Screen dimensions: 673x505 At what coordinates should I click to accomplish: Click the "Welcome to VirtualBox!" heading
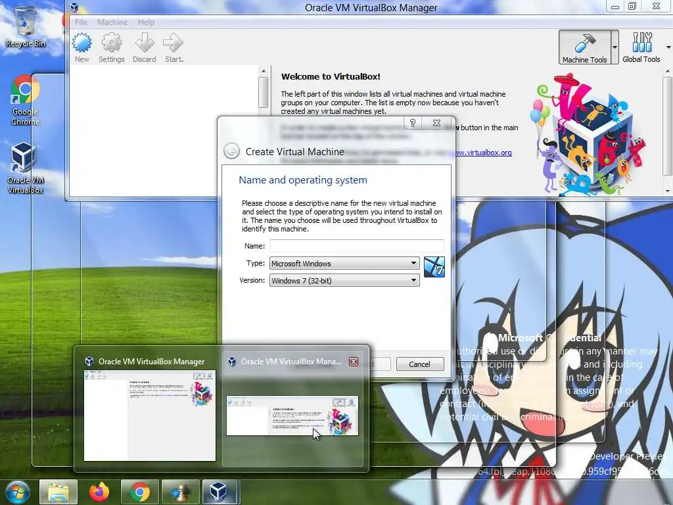(x=331, y=76)
